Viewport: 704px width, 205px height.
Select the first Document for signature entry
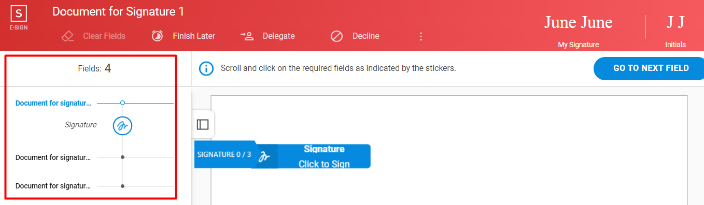(x=53, y=103)
